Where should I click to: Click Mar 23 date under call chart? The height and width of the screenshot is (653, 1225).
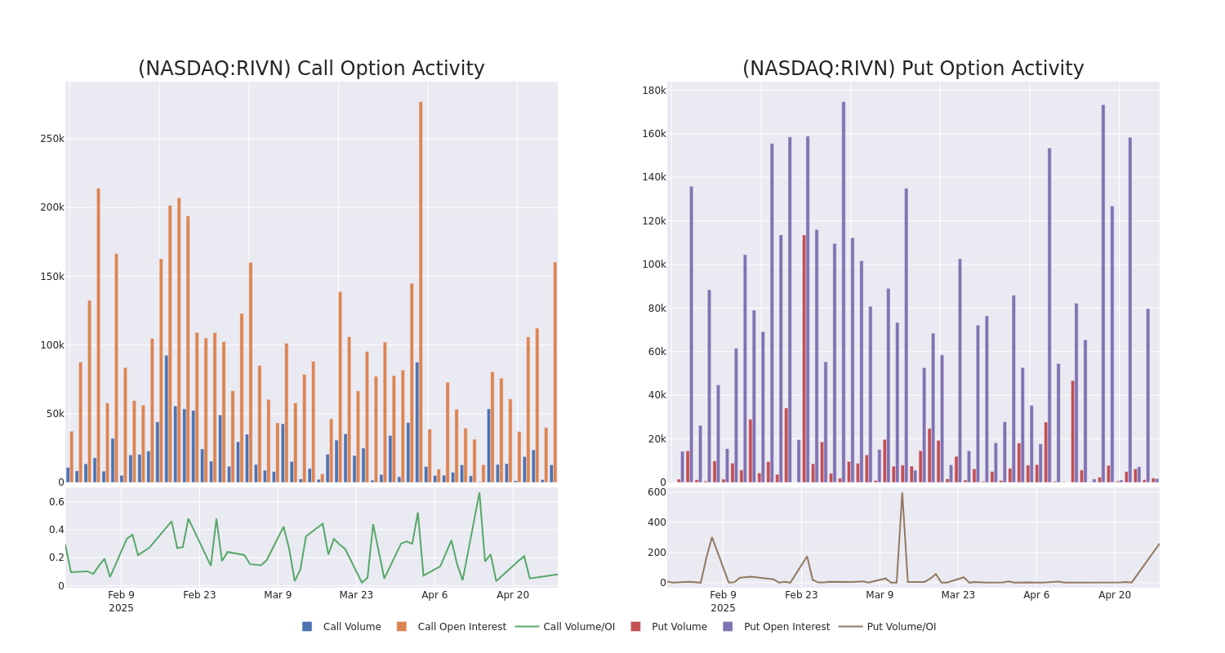[356, 595]
